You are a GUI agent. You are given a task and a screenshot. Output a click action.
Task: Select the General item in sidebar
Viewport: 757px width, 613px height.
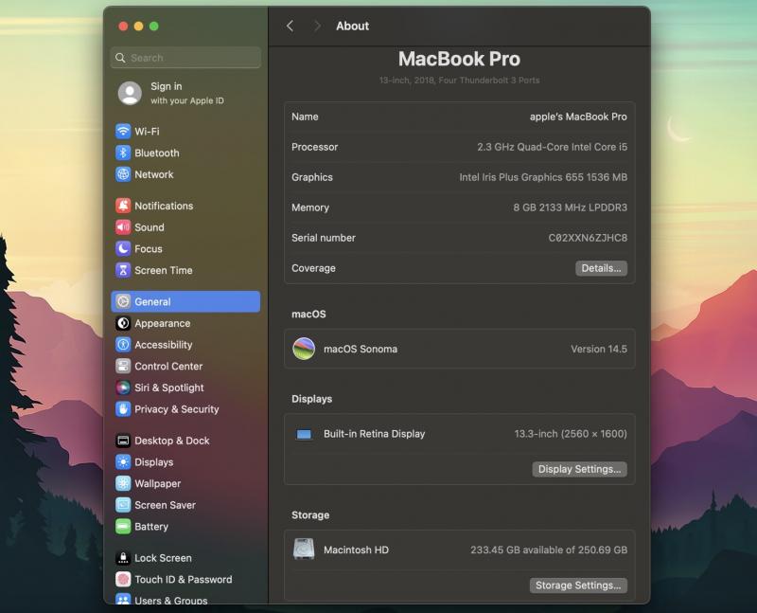(x=185, y=301)
